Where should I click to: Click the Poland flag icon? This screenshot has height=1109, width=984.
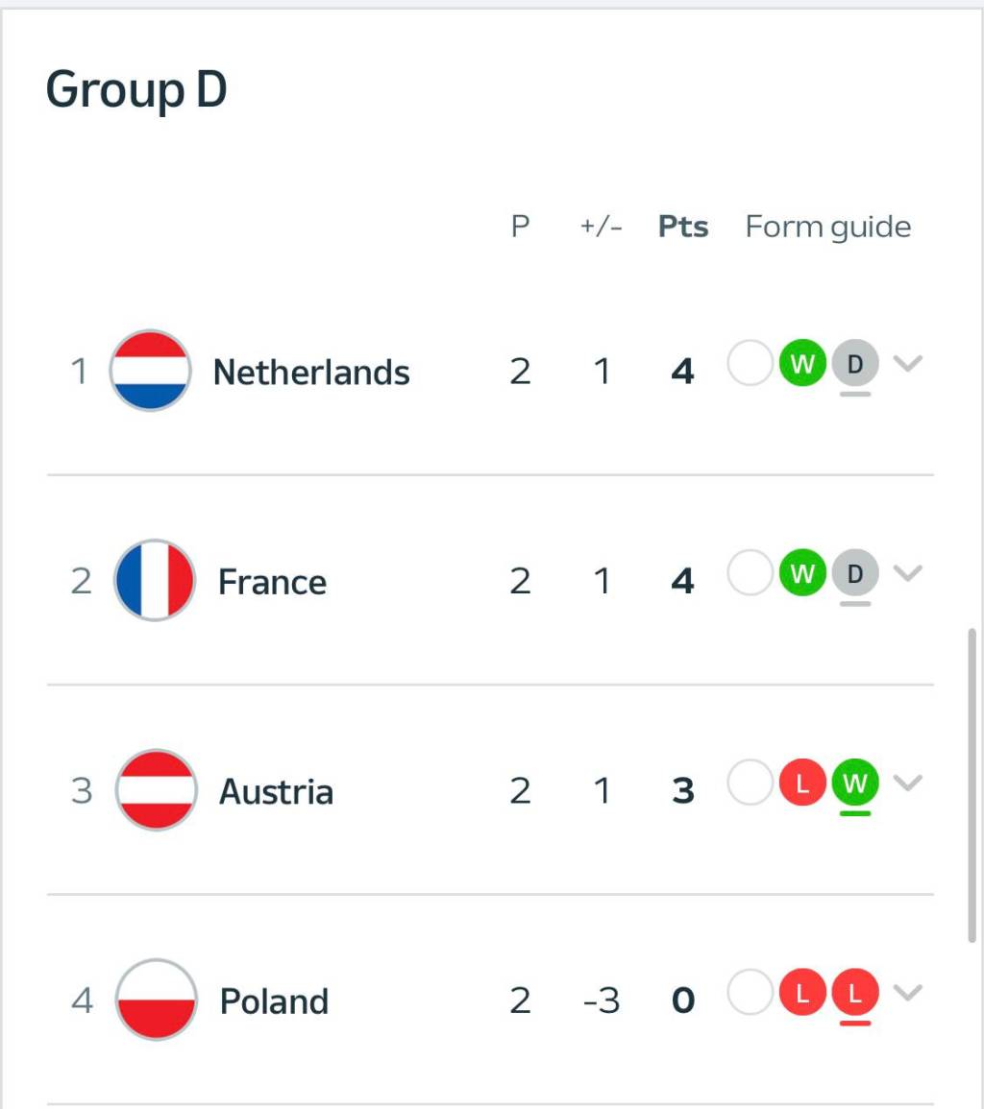(156, 1000)
